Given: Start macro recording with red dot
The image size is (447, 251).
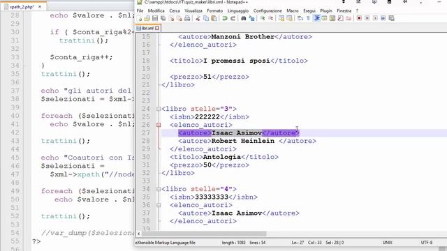Looking at the screenshot, I should coord(359,19).
